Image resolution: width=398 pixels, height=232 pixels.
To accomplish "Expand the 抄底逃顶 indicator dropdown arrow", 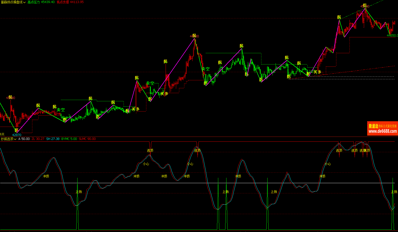I will [x=15, y=139].
